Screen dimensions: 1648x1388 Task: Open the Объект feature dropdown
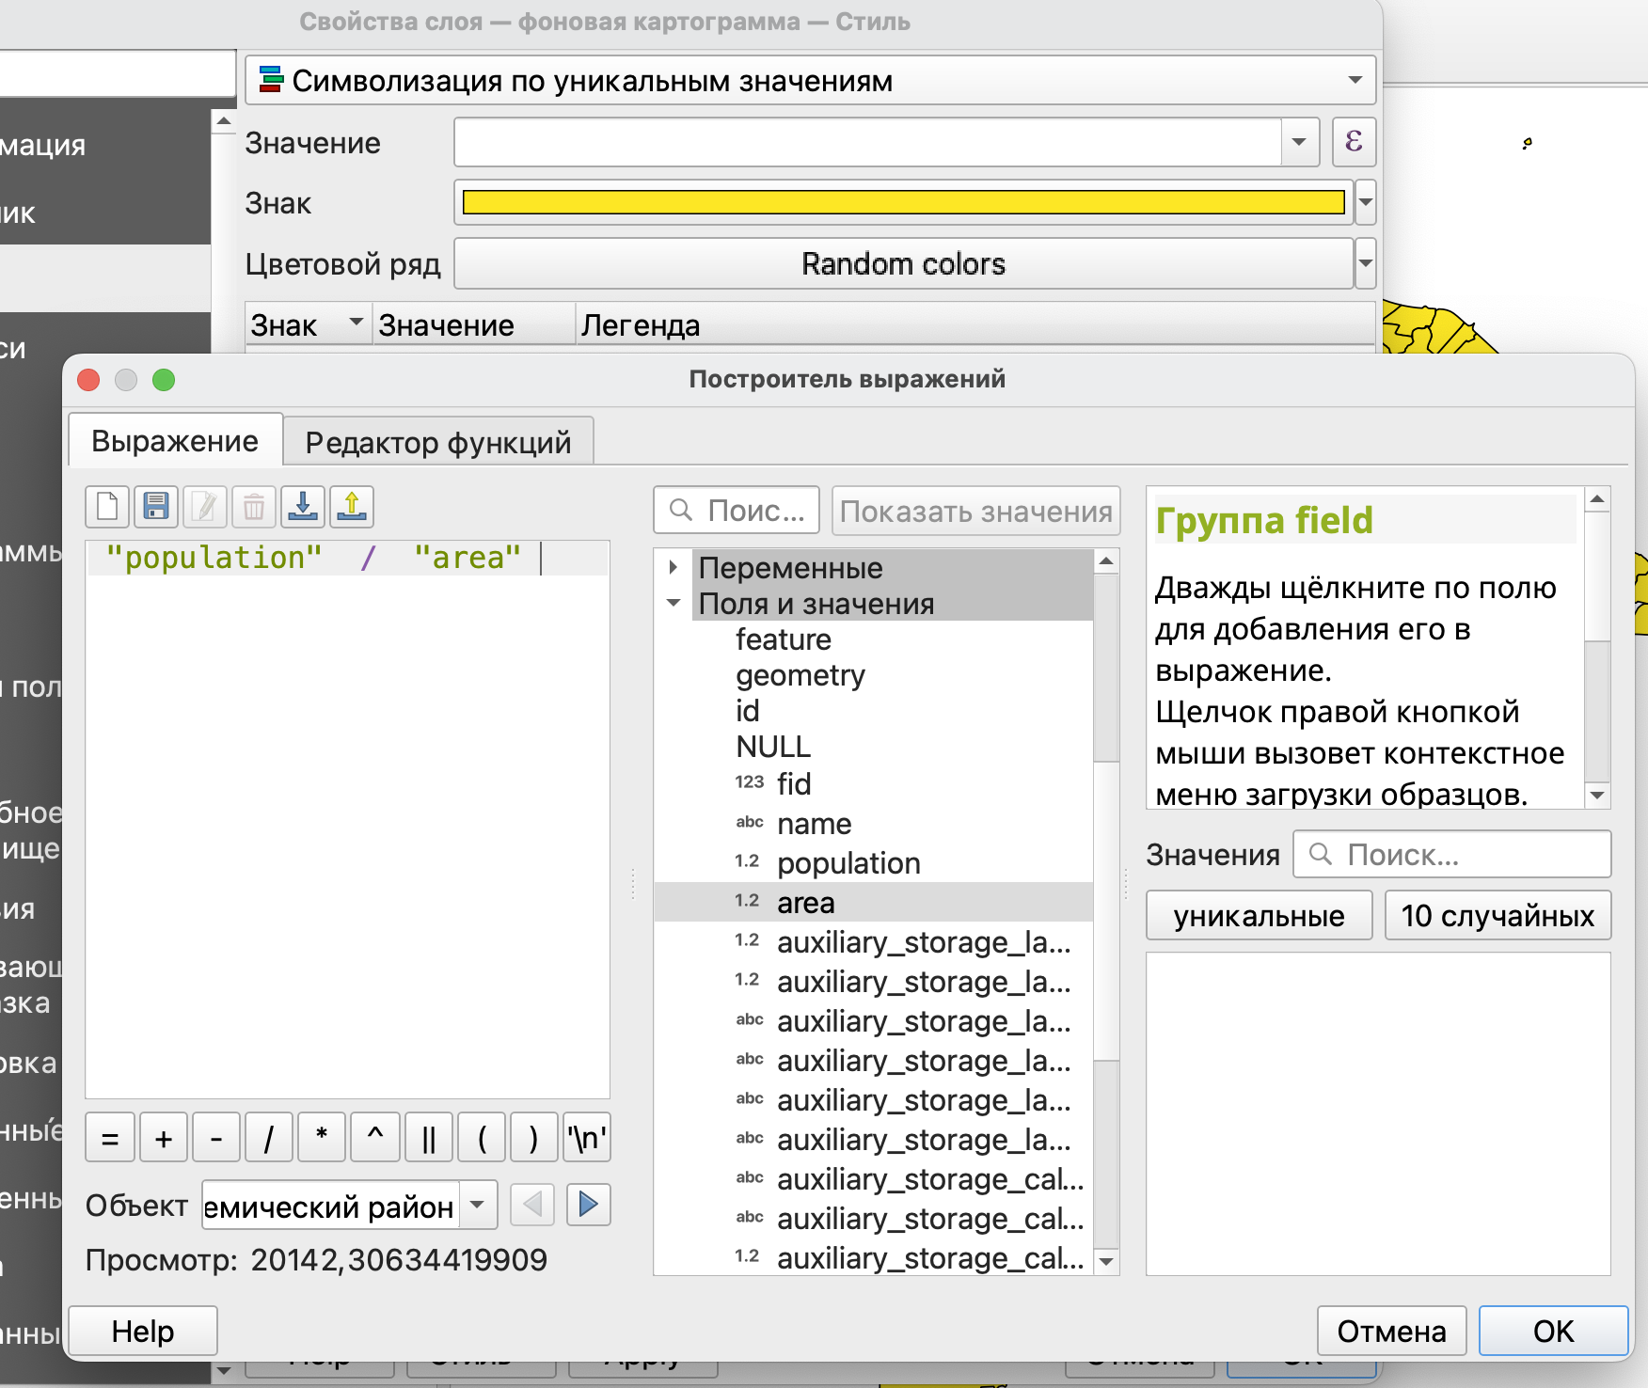pyautogui.click(x=478, y=1205)
